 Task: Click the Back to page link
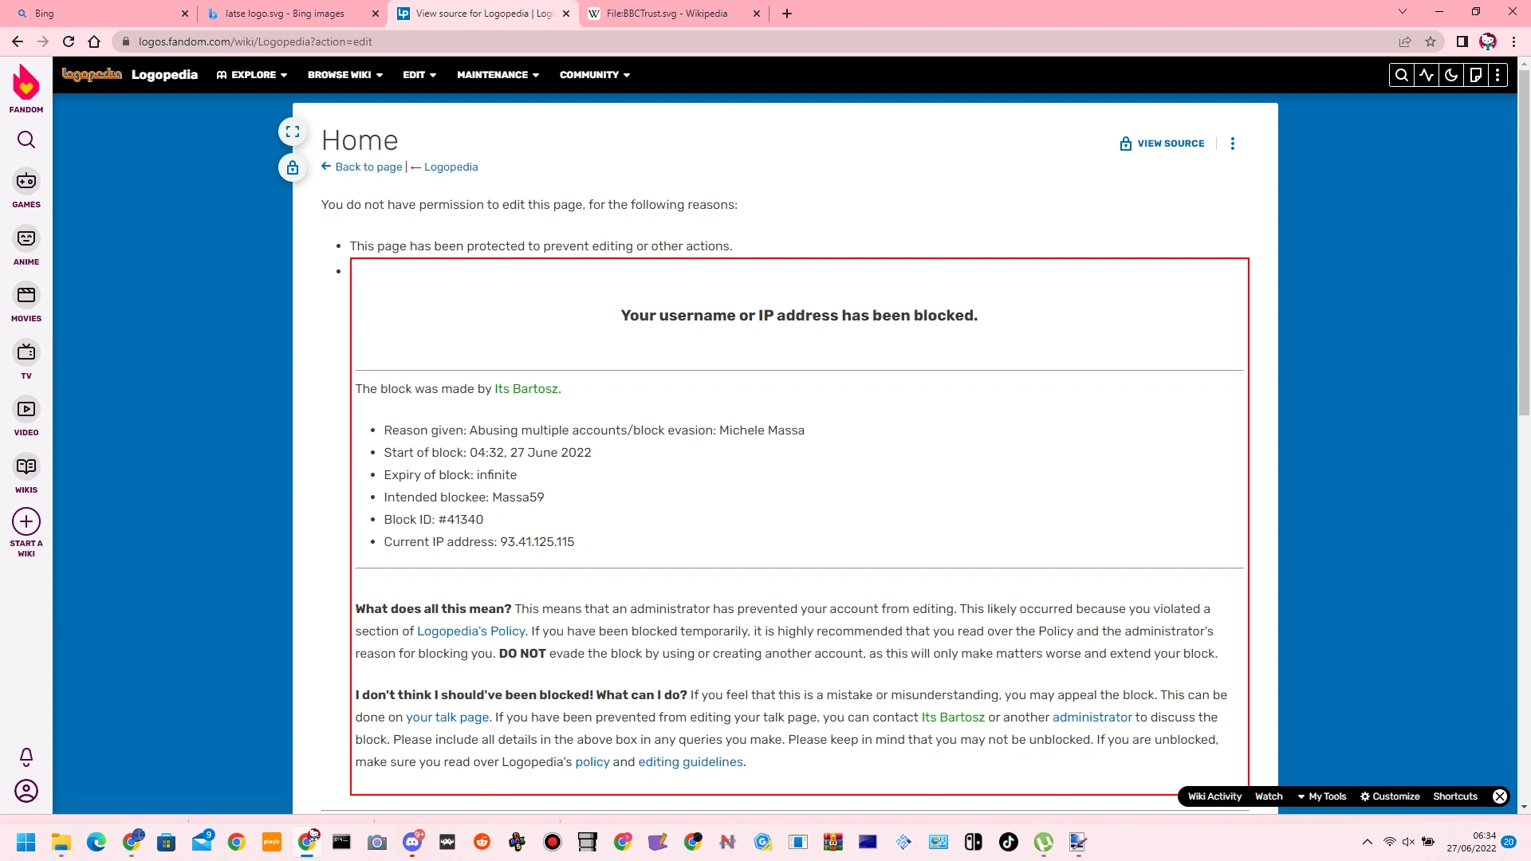pyautogui.click(x=368, y=167)
